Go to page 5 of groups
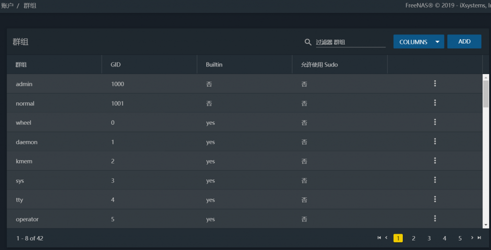 coord(460,238)
